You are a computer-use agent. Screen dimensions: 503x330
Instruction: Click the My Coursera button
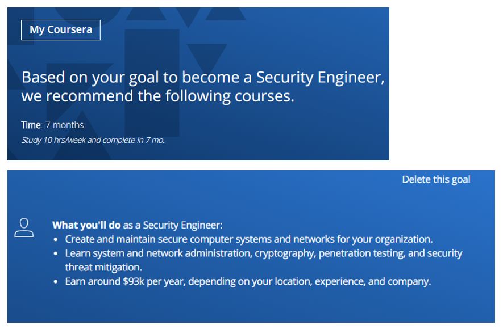click(60, 29)
